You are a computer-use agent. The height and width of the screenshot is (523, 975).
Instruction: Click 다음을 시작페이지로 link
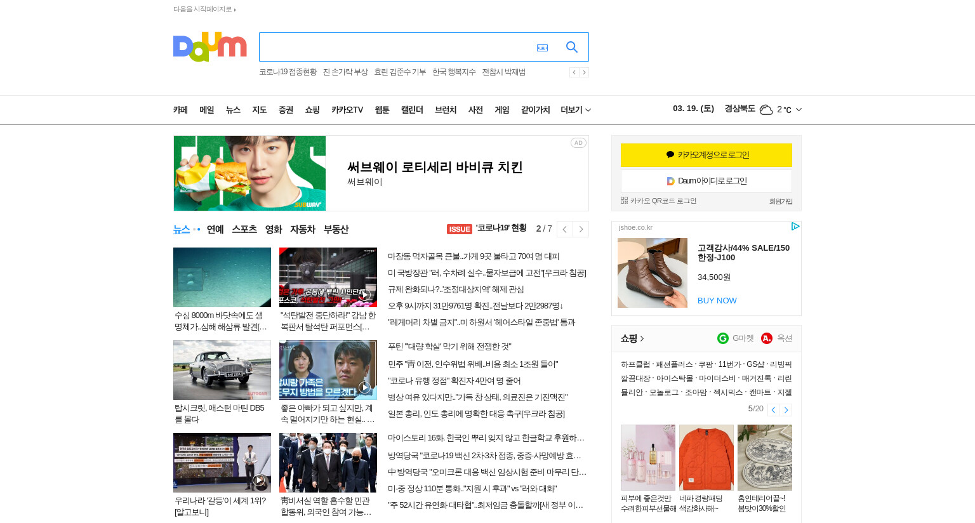point(204,9)
